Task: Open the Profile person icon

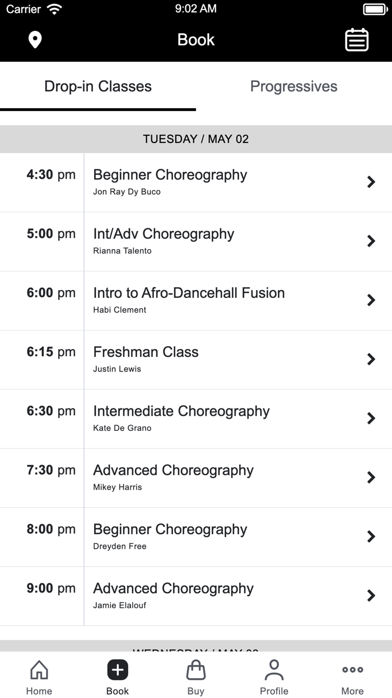Action: pyautogui.click(x=274, y=676)
